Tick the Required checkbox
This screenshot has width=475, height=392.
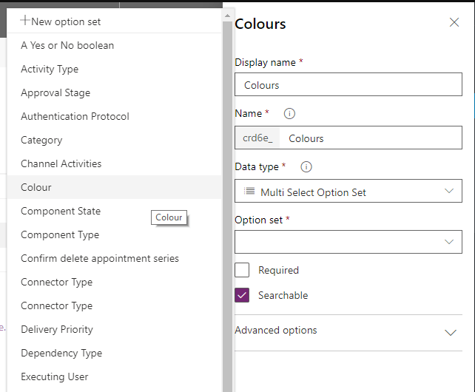[x=242, y=270]
